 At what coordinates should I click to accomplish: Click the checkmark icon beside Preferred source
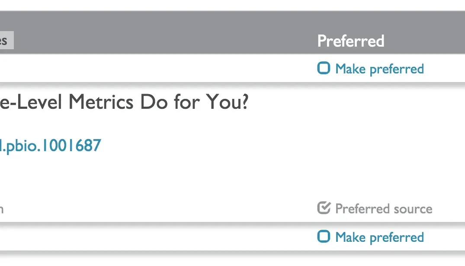point(323,208)
